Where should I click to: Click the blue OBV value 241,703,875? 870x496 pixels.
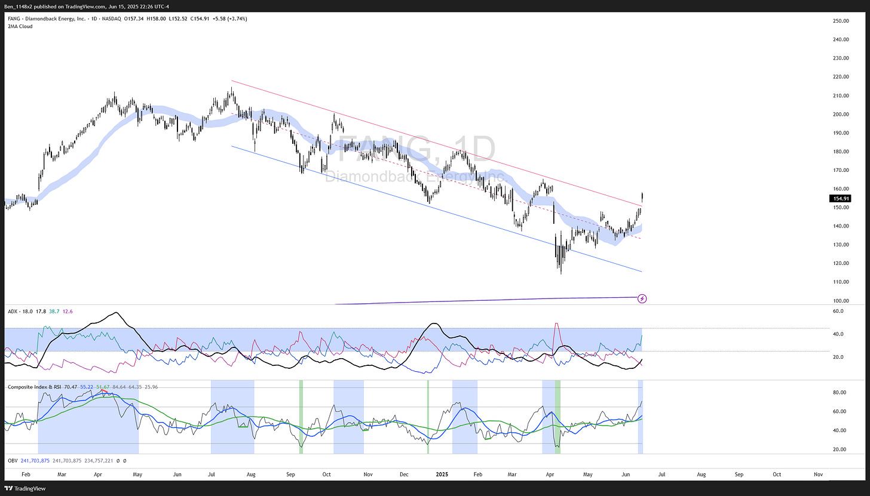point(36,461)
